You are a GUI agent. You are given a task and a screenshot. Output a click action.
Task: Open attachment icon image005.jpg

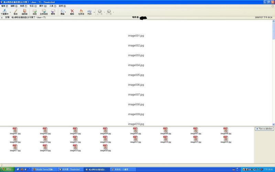tap(135, 130)
